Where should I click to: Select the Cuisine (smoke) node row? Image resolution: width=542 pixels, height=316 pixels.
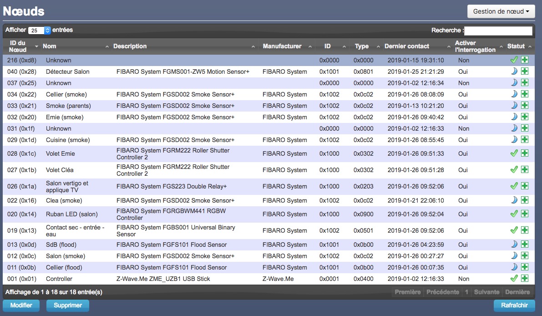click(x=182, y=140)
